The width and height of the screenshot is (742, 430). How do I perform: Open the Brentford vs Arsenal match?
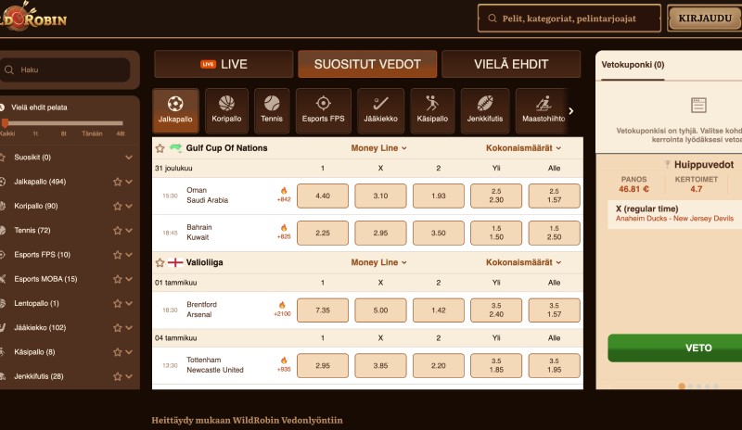tap(201, 310)
